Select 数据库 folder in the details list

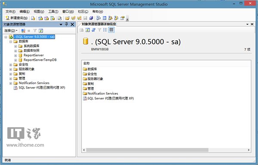[x=92, y=69]
